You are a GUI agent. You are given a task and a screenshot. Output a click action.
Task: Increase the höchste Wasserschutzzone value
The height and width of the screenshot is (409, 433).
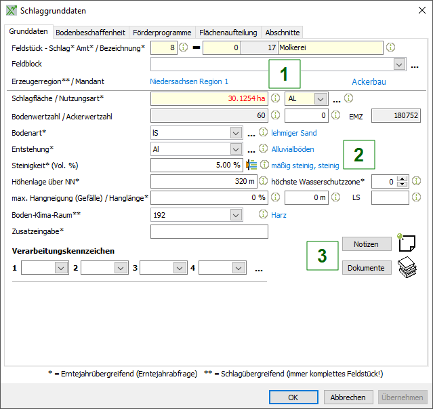(x=403, y=178)
